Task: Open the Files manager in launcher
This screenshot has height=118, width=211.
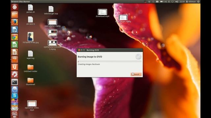Action: [15, 14]
